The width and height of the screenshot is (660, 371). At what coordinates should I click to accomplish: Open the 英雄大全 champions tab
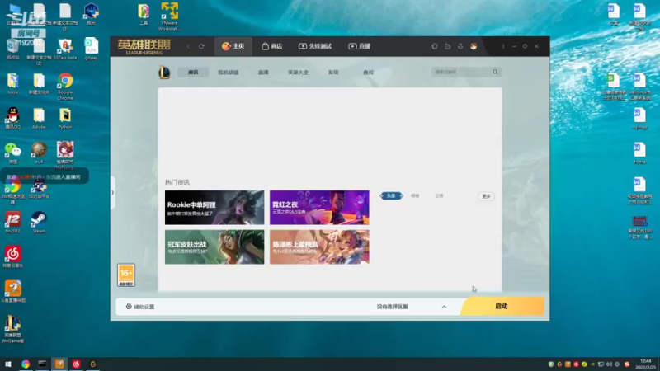click(x=298, y=73)
